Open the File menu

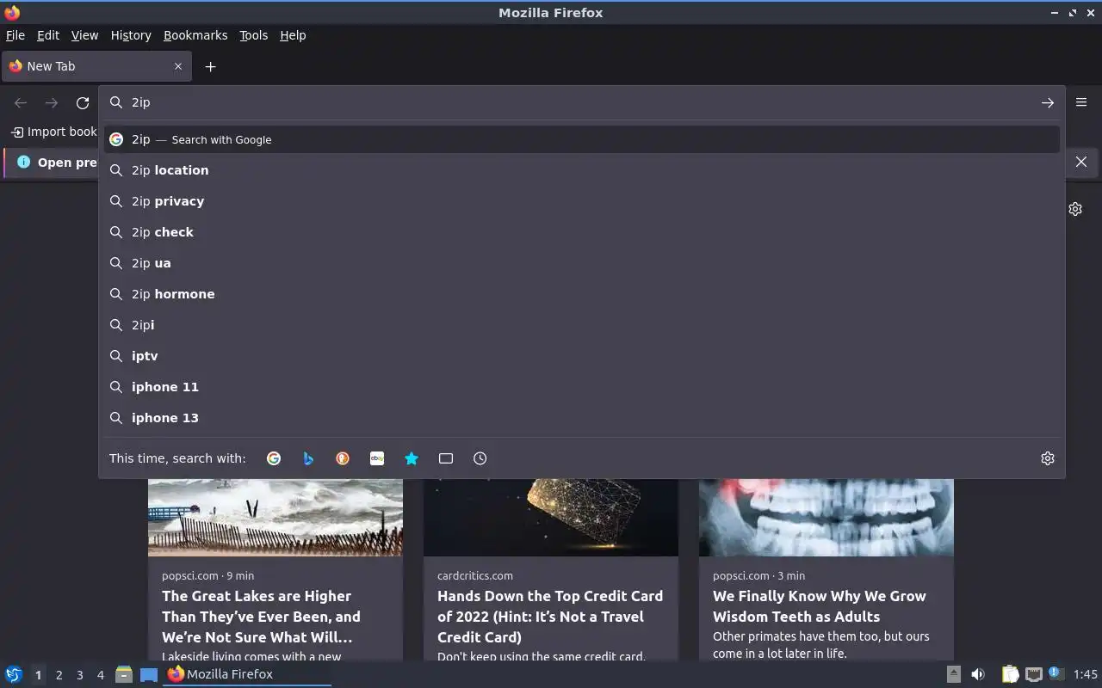(15, 35)
